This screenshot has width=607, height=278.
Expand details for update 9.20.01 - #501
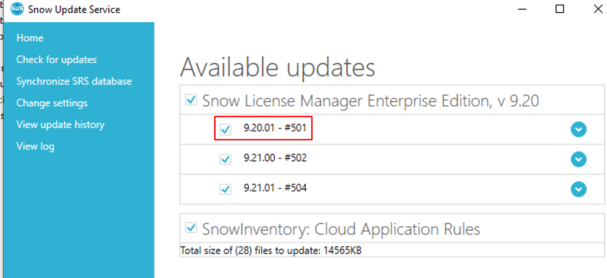coord(578,130)
